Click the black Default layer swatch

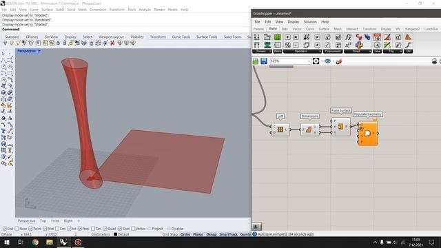[x=115, y=234]
